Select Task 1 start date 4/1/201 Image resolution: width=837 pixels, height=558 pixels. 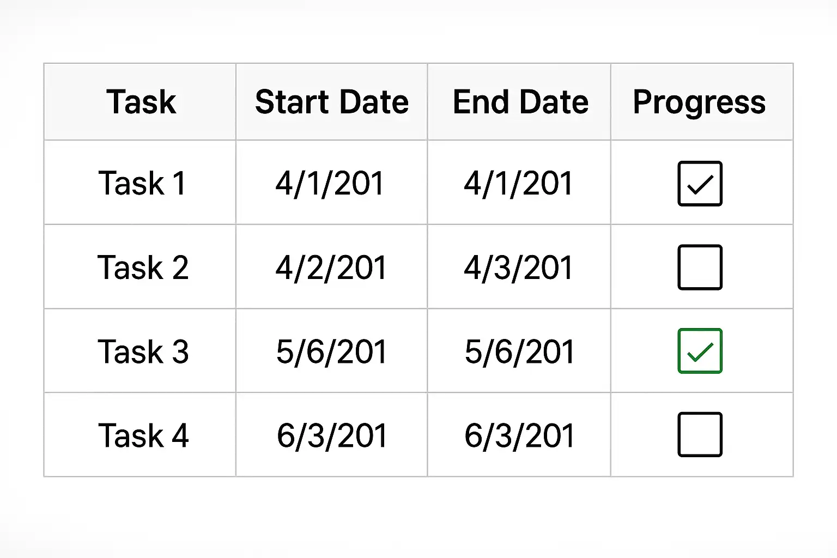330,183
